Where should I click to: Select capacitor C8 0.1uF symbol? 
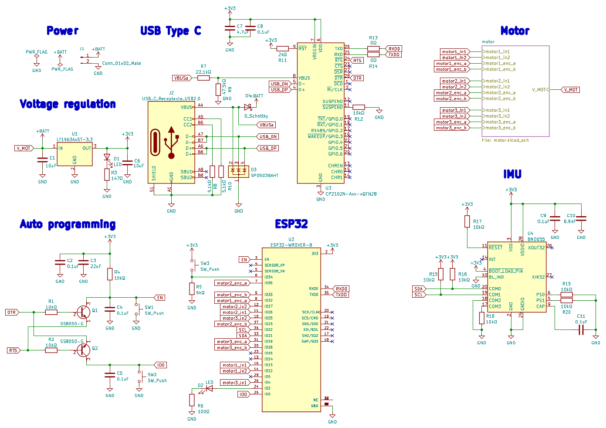pos(251,29)
